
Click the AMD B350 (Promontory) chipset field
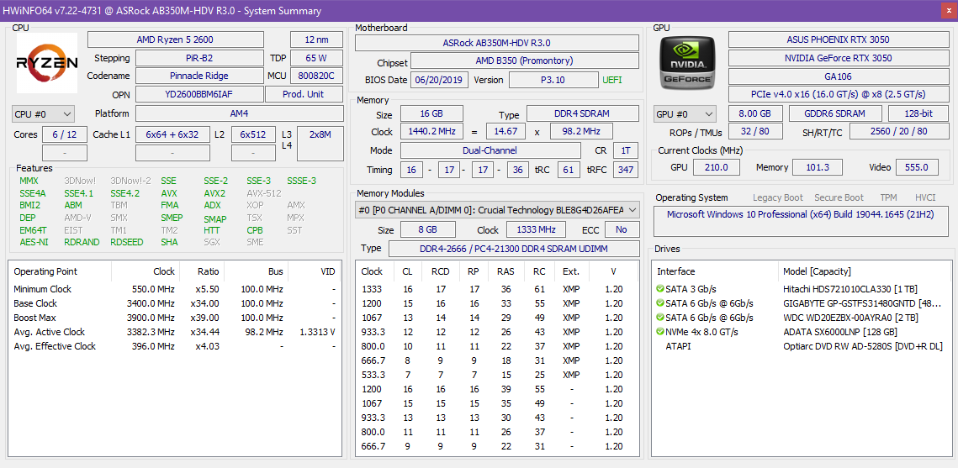point(524,61)
